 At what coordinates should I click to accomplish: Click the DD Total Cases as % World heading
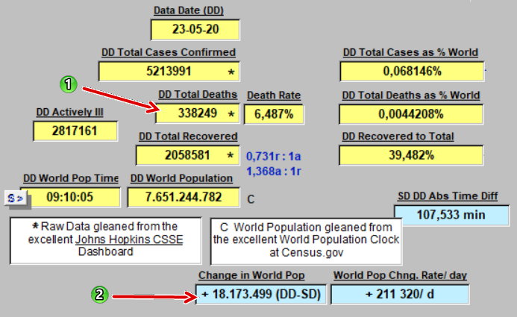pos(410,52)
